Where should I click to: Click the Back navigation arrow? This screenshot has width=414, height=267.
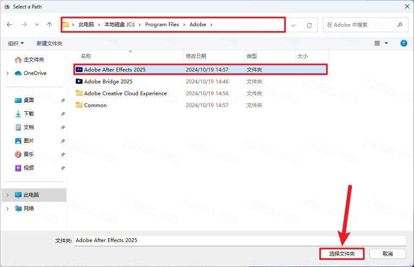pos(9,25)
